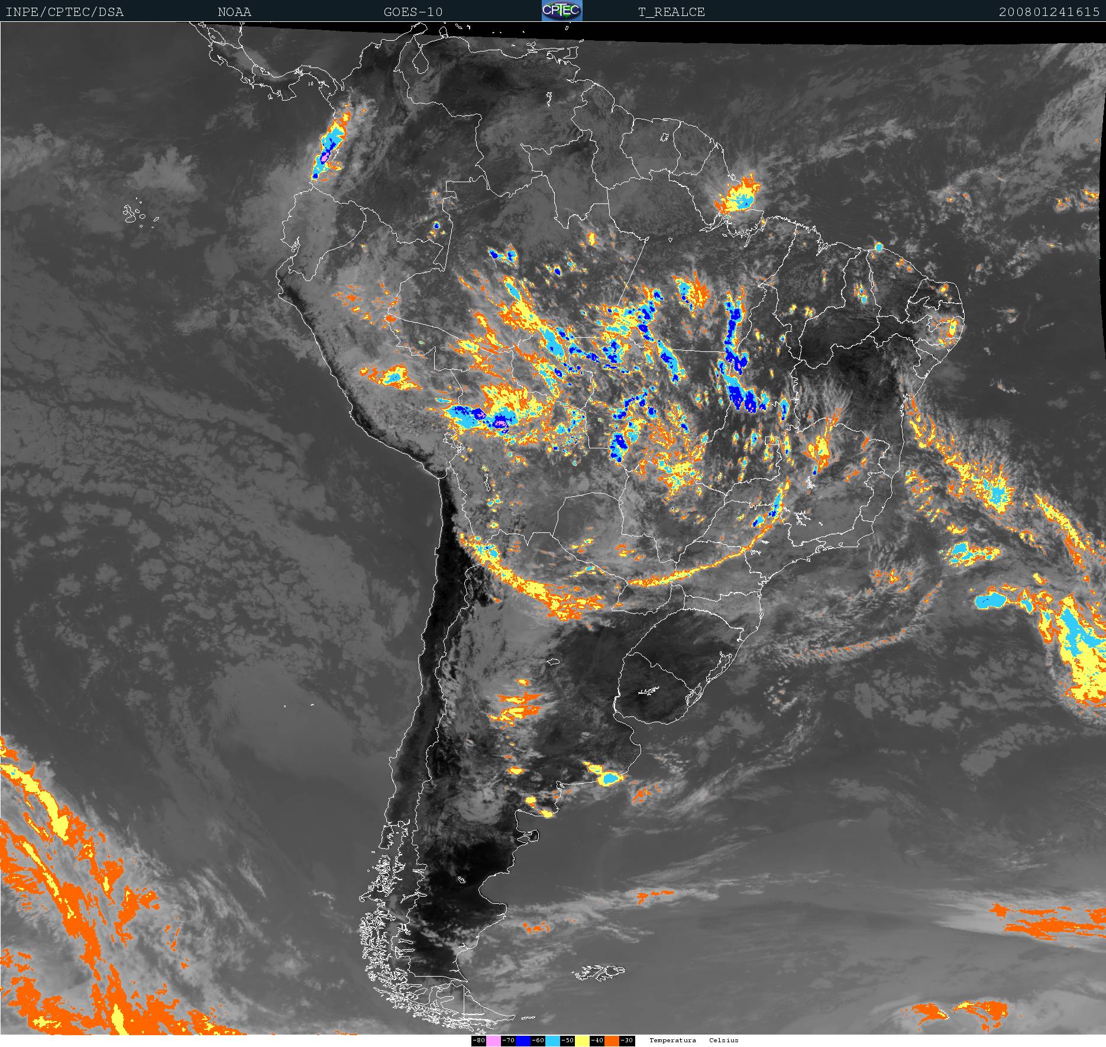Image resolution: width=1106 pixels, height=1047 pixels.
Task: Click the Falkland Islands outline on map
Action: [x=599, y=972]
